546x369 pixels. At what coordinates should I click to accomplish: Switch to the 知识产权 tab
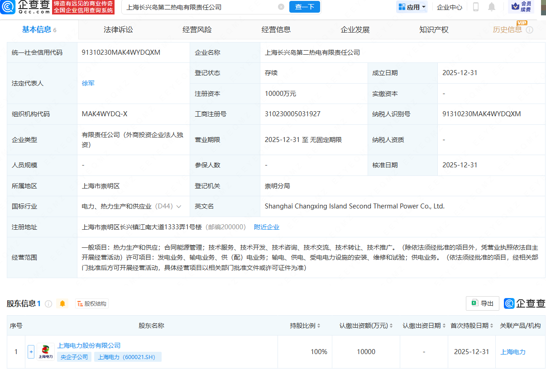pyautogui.click(x=434, y=30)
